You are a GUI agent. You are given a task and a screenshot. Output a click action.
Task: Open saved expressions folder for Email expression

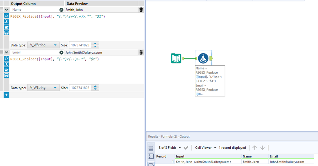coord(6,70)
